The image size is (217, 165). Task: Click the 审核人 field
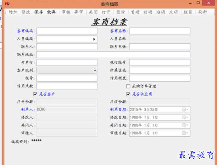(67, 133)
